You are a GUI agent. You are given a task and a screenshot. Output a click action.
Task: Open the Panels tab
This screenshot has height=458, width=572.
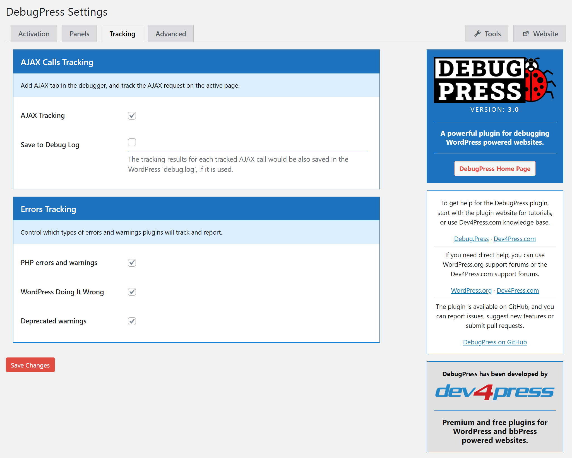point(79,34)
